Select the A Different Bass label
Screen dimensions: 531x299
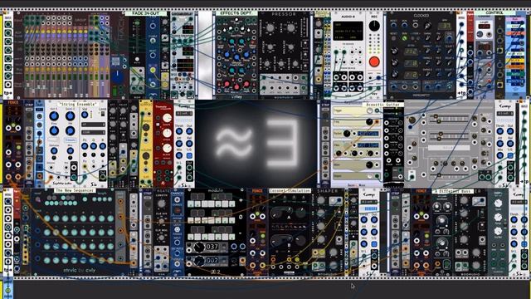[452, 191]
